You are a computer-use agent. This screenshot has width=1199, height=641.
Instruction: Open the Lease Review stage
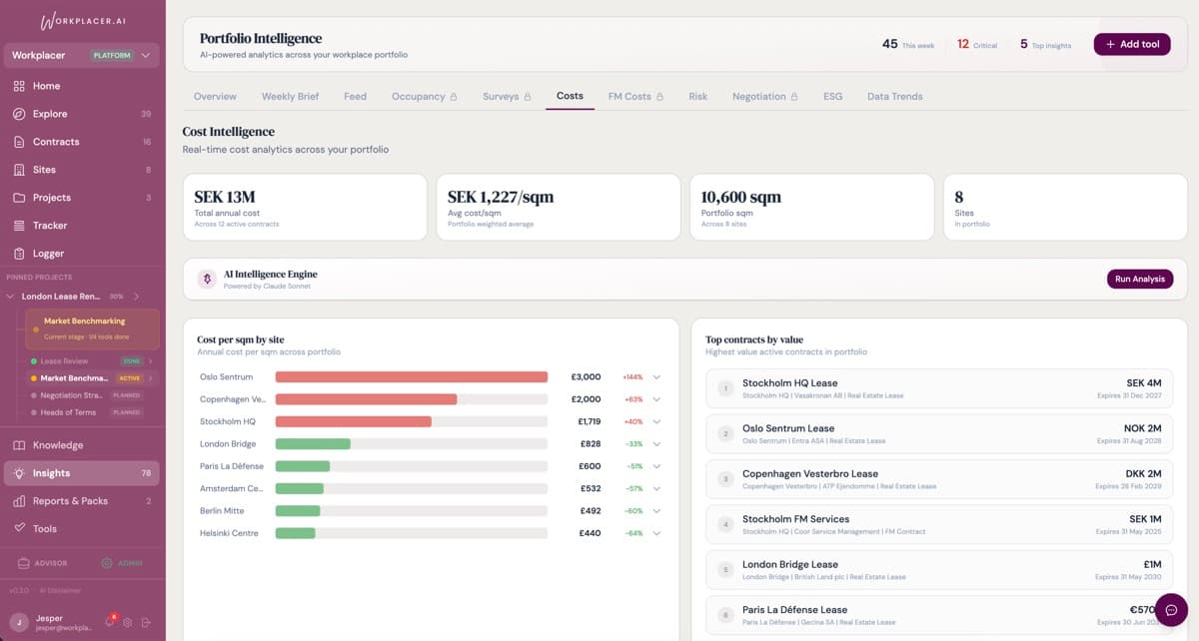click(92, 361)
